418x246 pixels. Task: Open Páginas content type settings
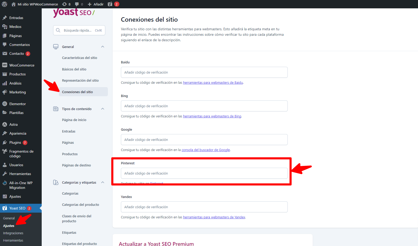(68, 143)
